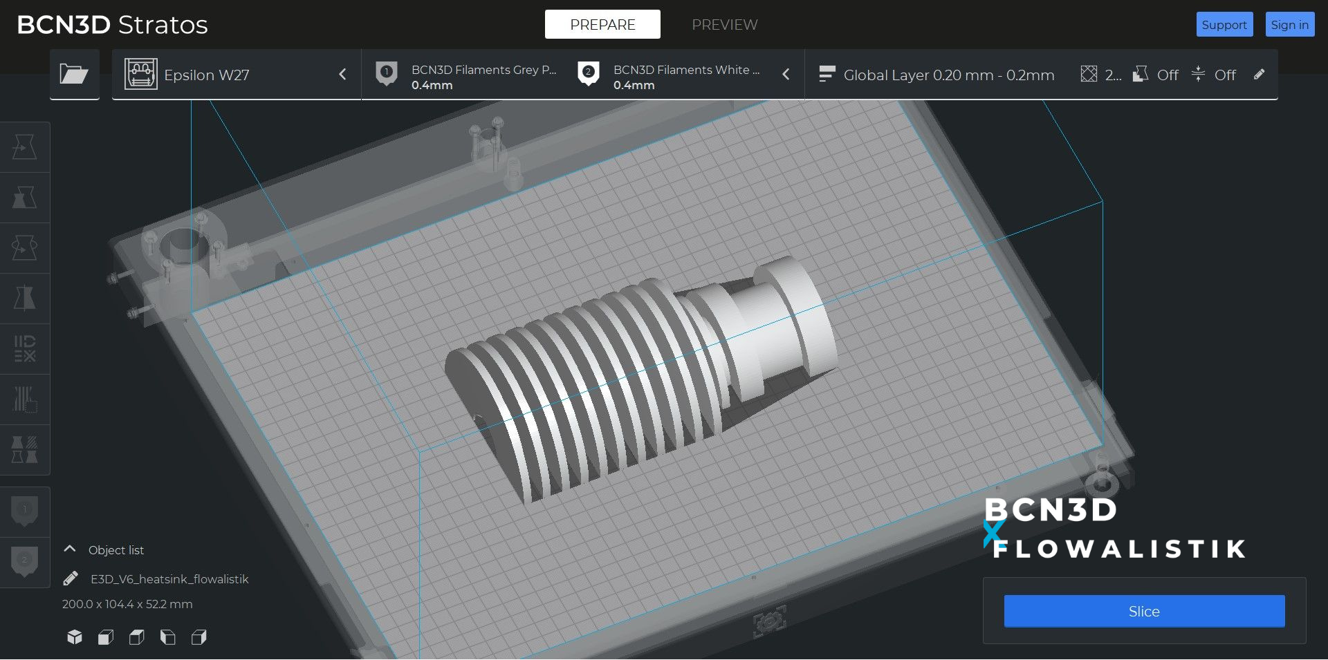Click the BCN3D Stratos logo
1328x660 pixels.
[x=112, y=25]
